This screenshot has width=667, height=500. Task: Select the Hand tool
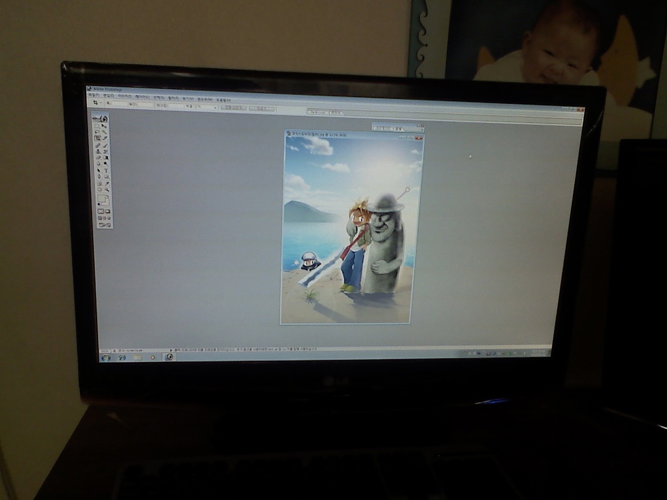(x=100, y=190)
